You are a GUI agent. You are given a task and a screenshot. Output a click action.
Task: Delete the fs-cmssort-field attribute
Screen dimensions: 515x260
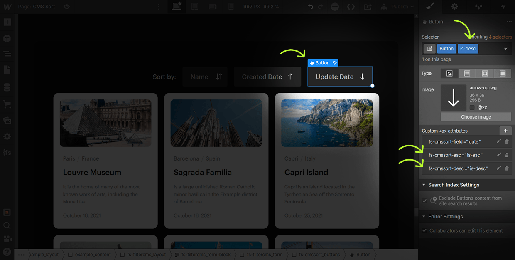pyautogui.click(x=507, y=141)
